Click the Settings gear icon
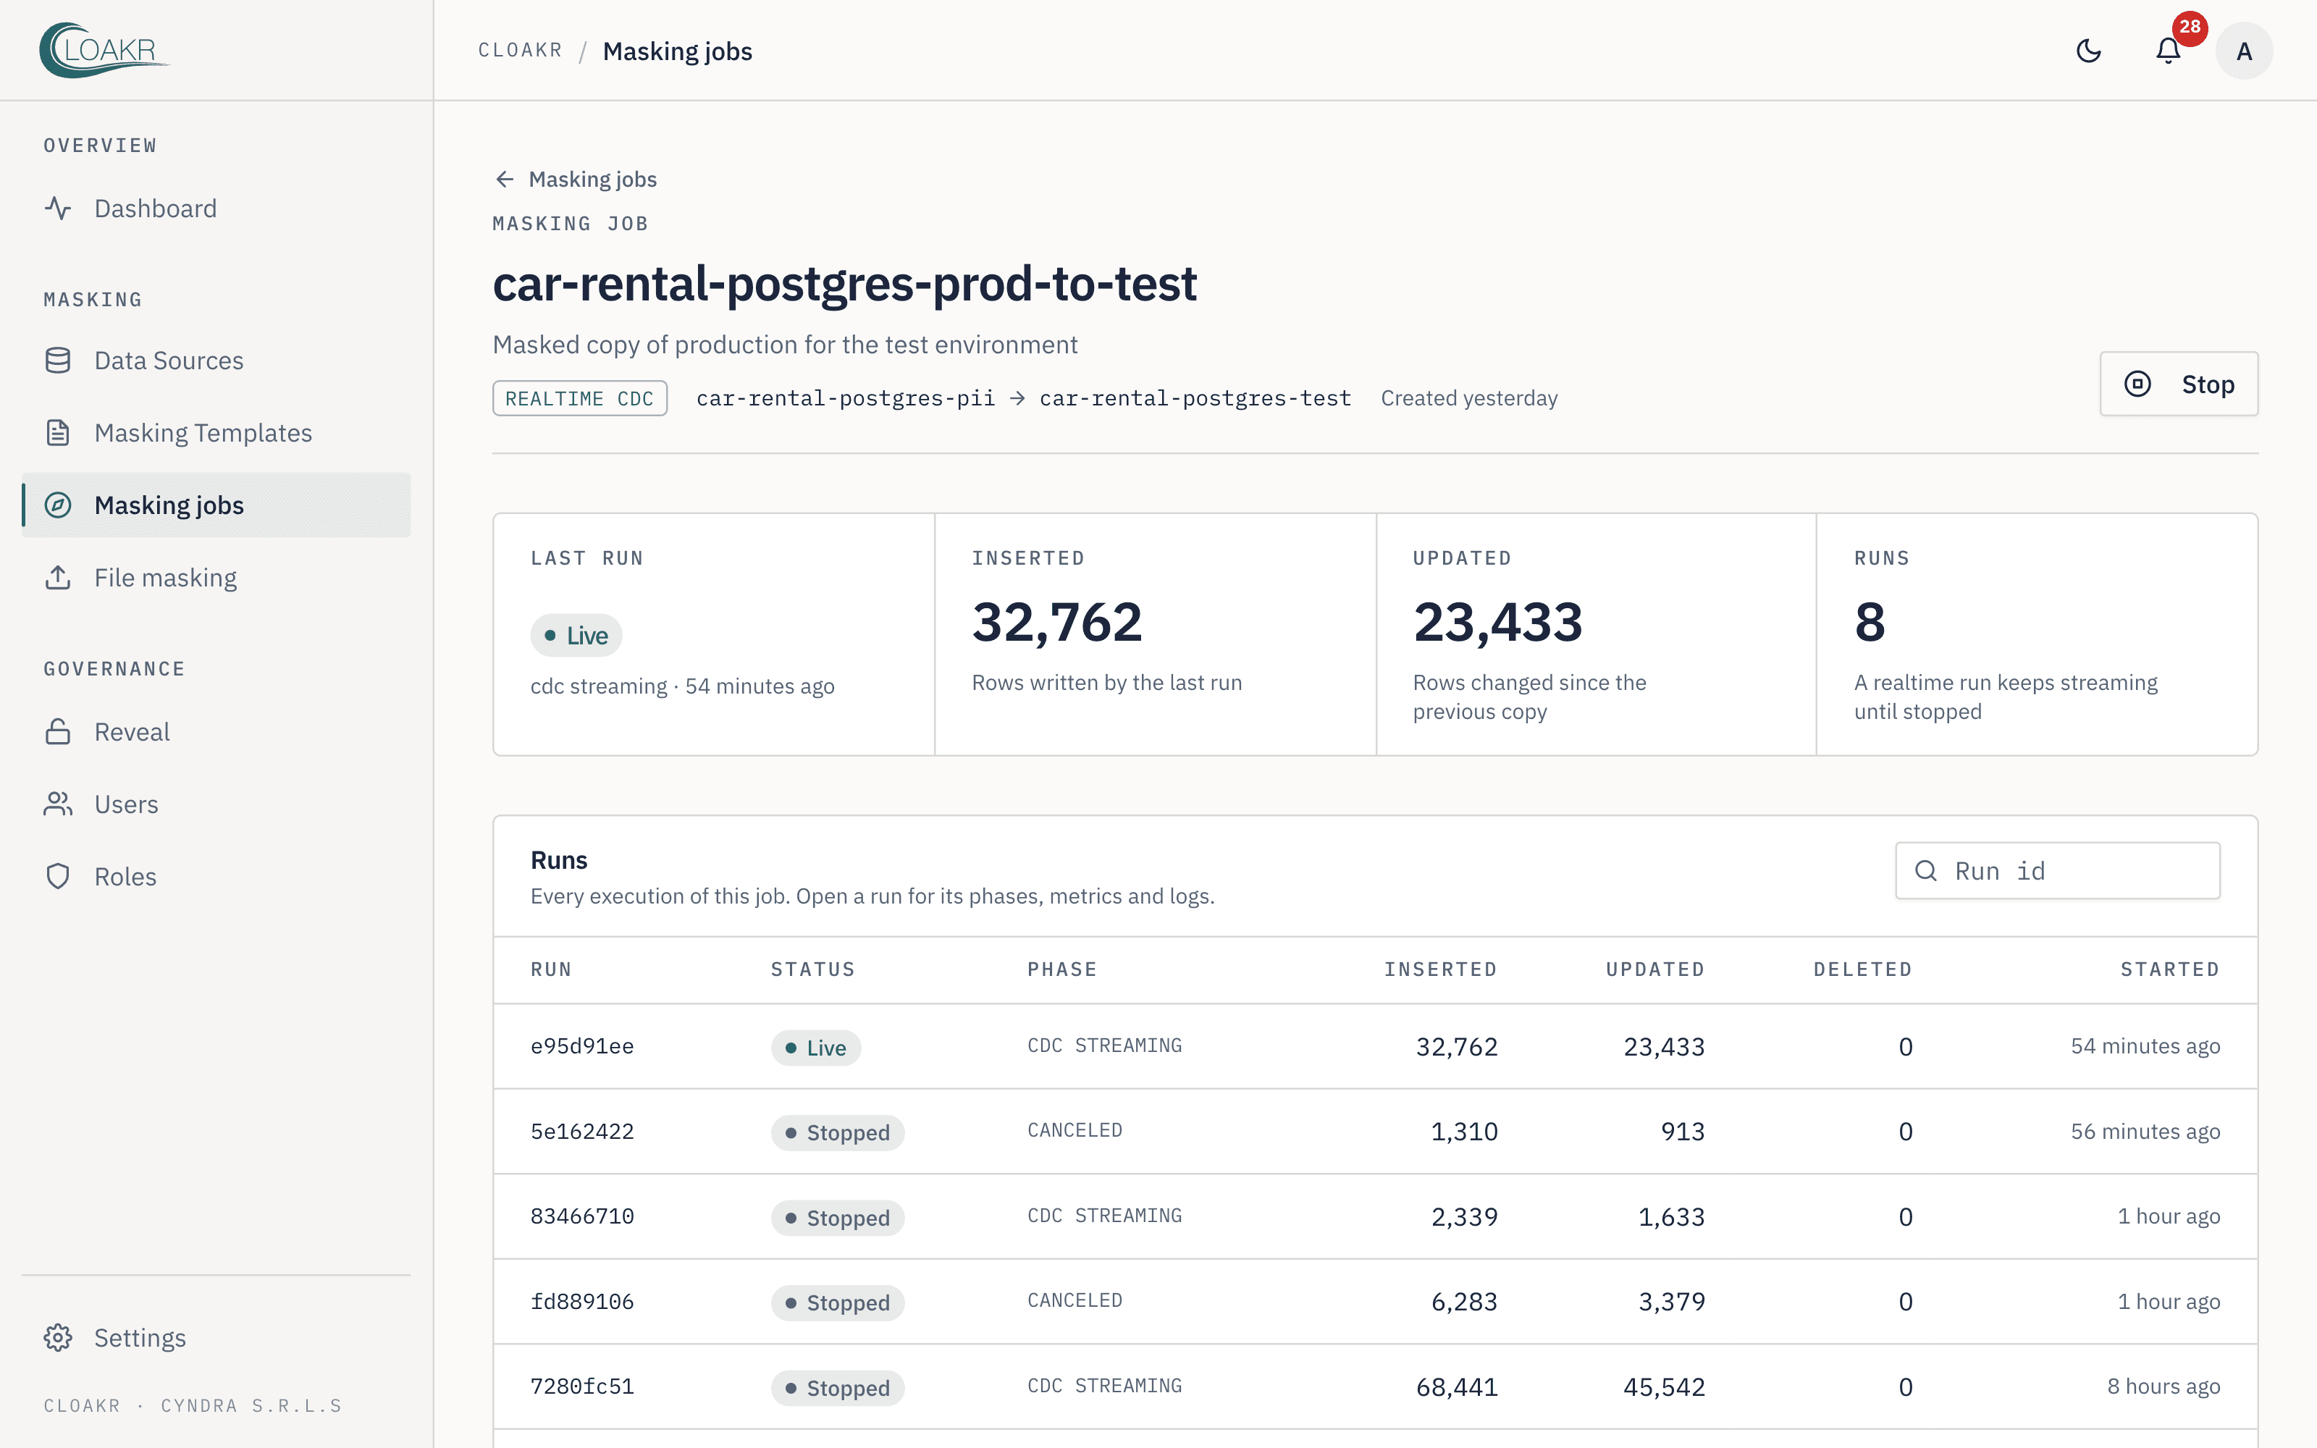This screenshot has height=1448, width=2317. pyautogui.click(x=59, y=1338)
